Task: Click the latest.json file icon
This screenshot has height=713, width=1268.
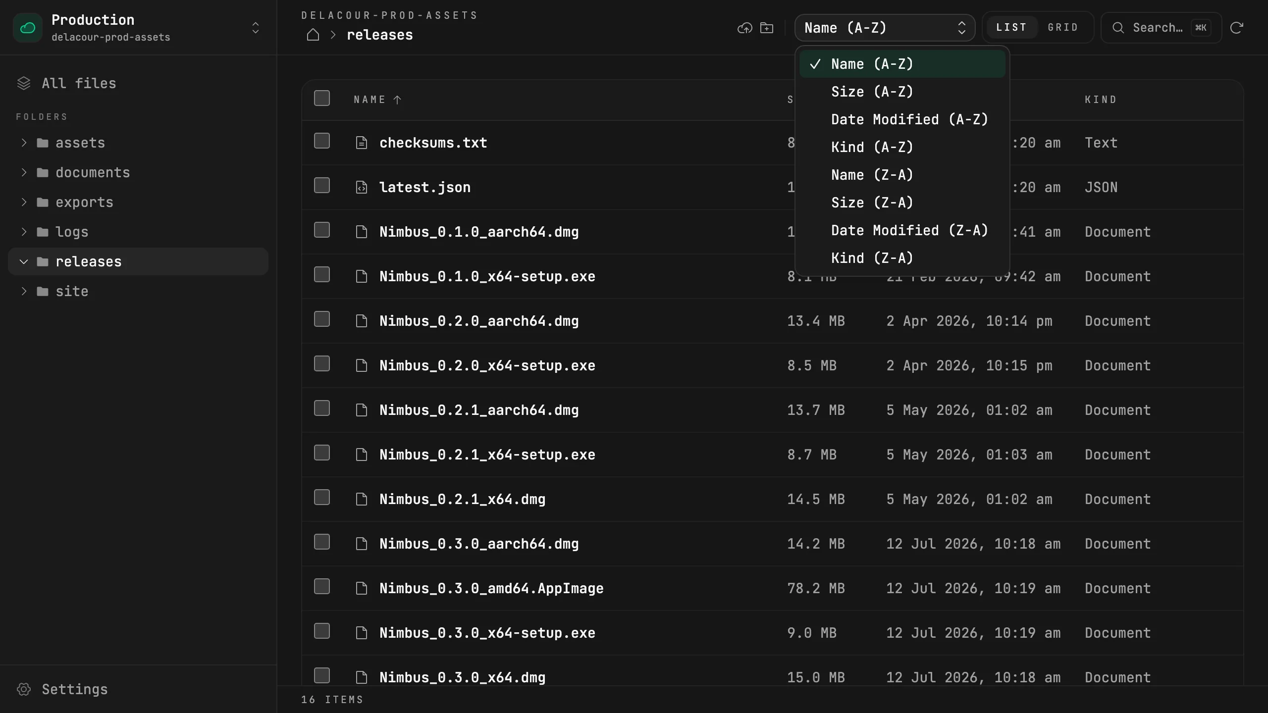Action: point(362,187)
